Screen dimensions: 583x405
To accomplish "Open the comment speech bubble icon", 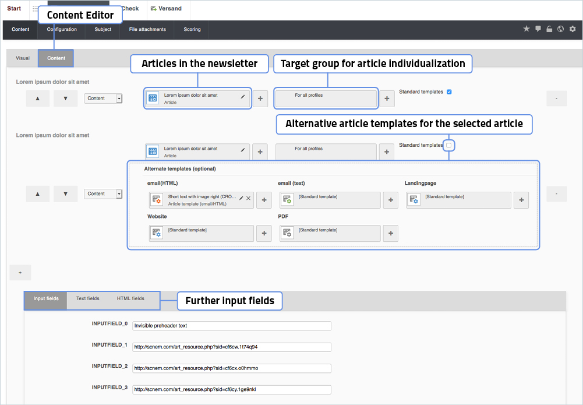I will click(538, 29).
